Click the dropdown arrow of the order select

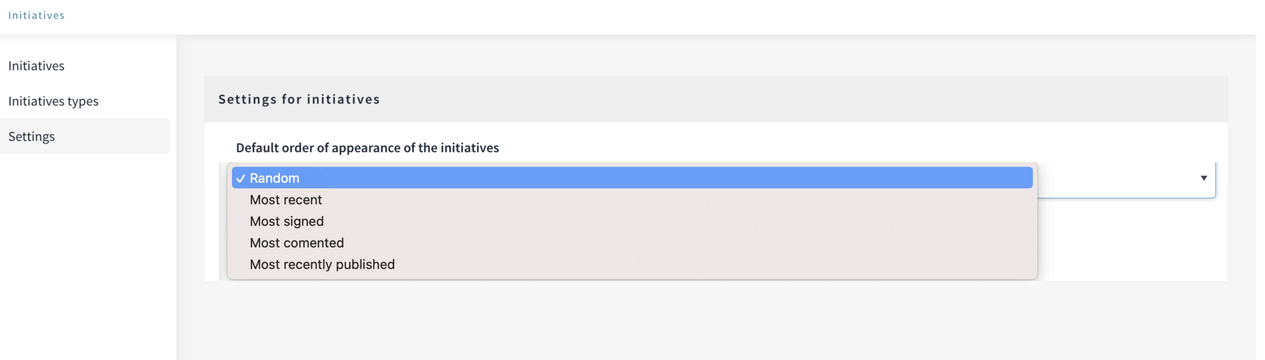pos(1203,178)
